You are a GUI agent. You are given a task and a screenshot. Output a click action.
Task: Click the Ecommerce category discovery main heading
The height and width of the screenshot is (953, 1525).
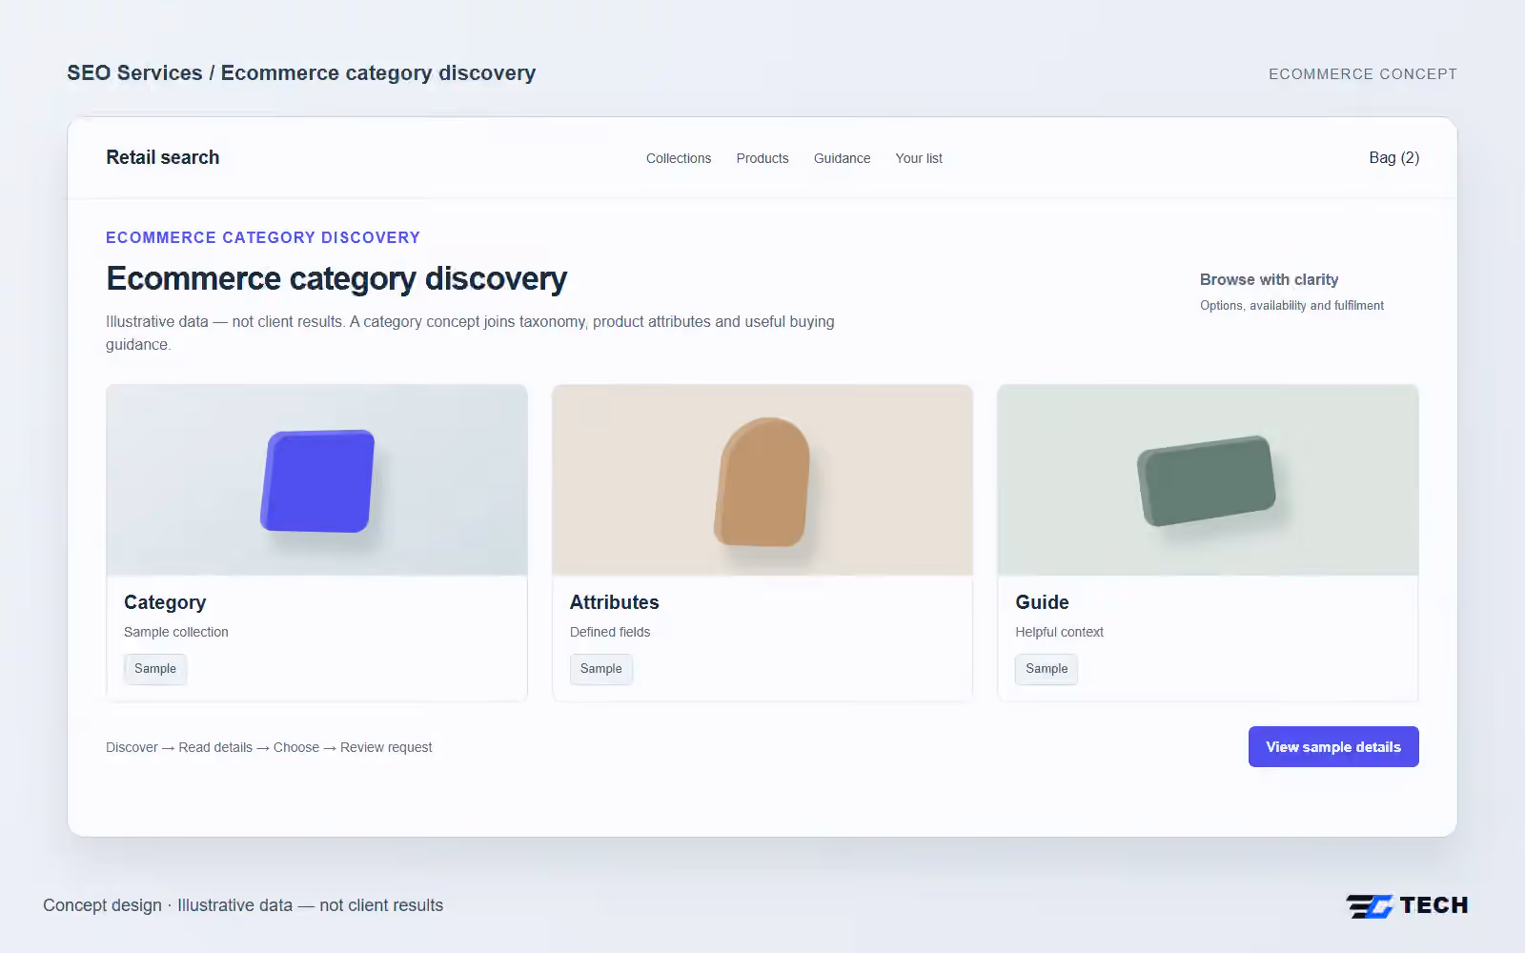[x=336, y=279]
